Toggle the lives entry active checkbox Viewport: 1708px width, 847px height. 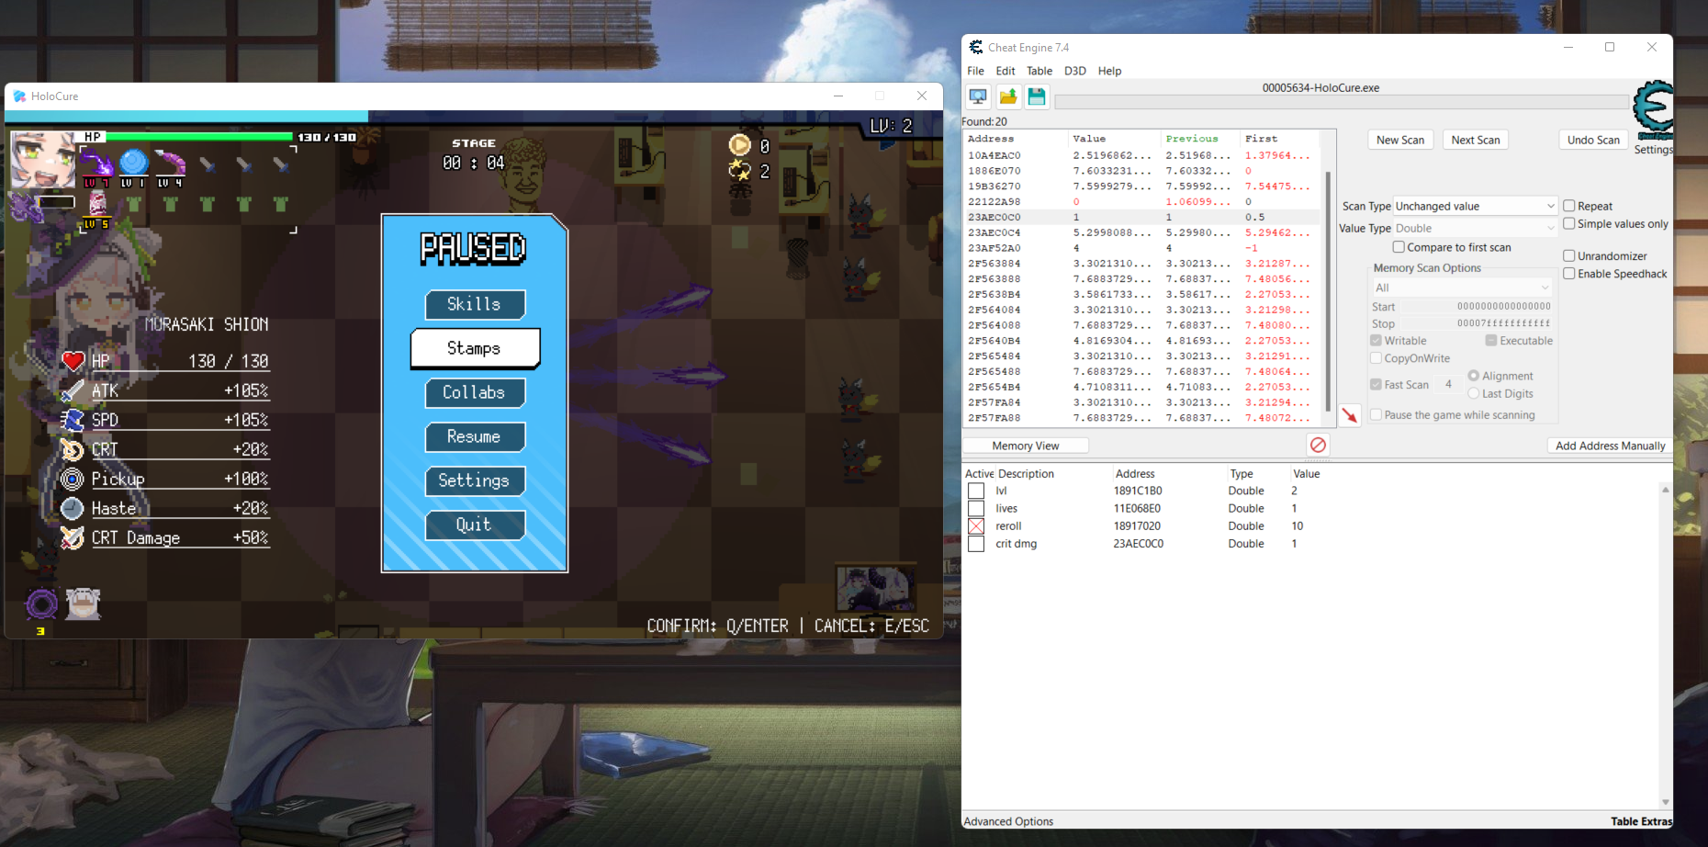coord(976,508)
